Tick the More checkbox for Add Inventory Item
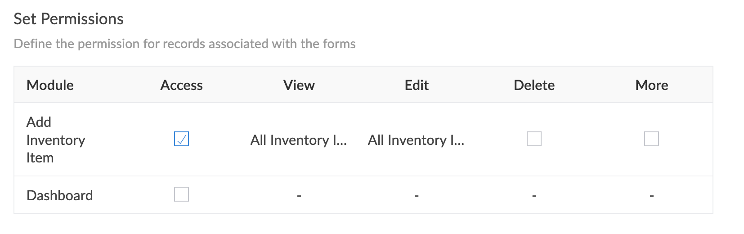 coord(651,139)
